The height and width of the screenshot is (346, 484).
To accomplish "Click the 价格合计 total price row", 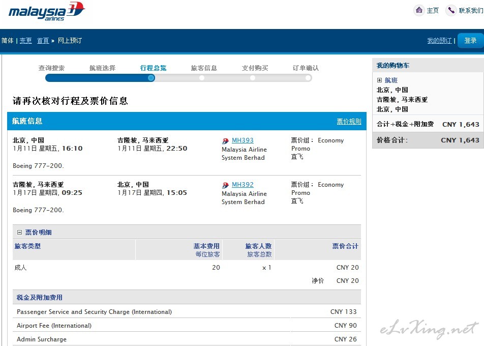I will (428, 140).
